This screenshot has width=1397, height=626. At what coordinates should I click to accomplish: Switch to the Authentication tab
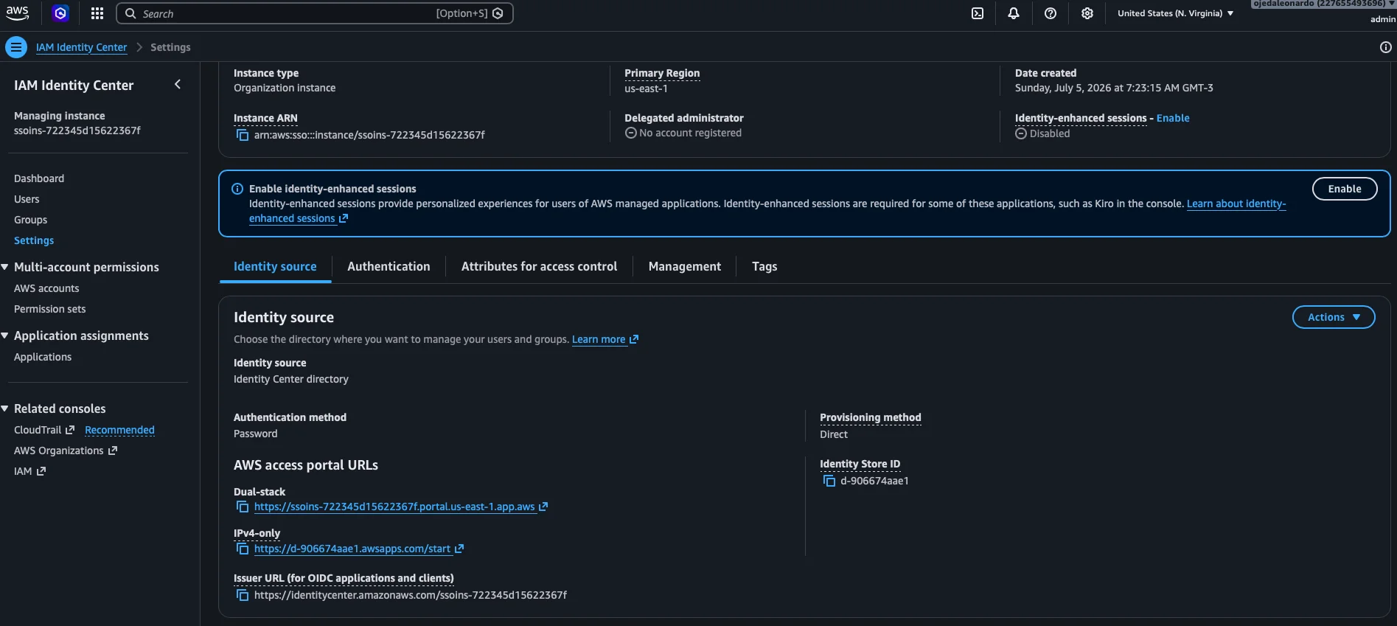pyautogui.click(x=389, y=267)
